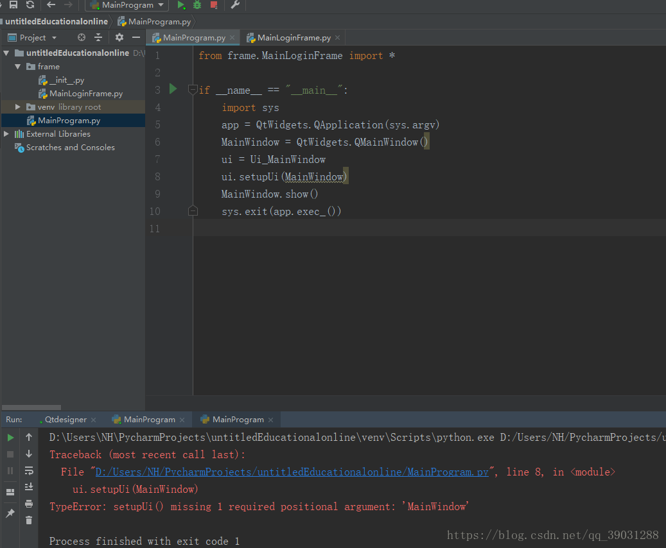Viewport: 666px width, 548px height.
Task: Open settings with the wrench icon
Action: (x=235, y=5)
